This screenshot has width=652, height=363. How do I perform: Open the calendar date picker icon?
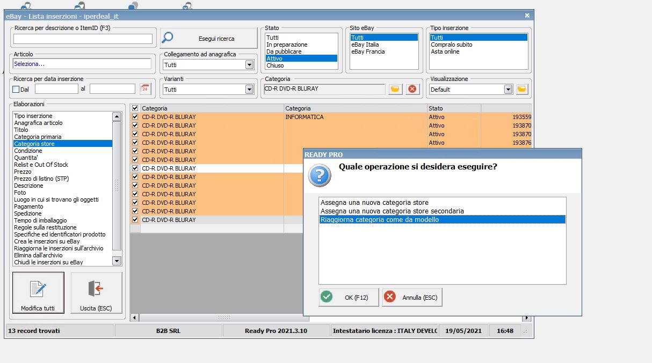[144, 88]
